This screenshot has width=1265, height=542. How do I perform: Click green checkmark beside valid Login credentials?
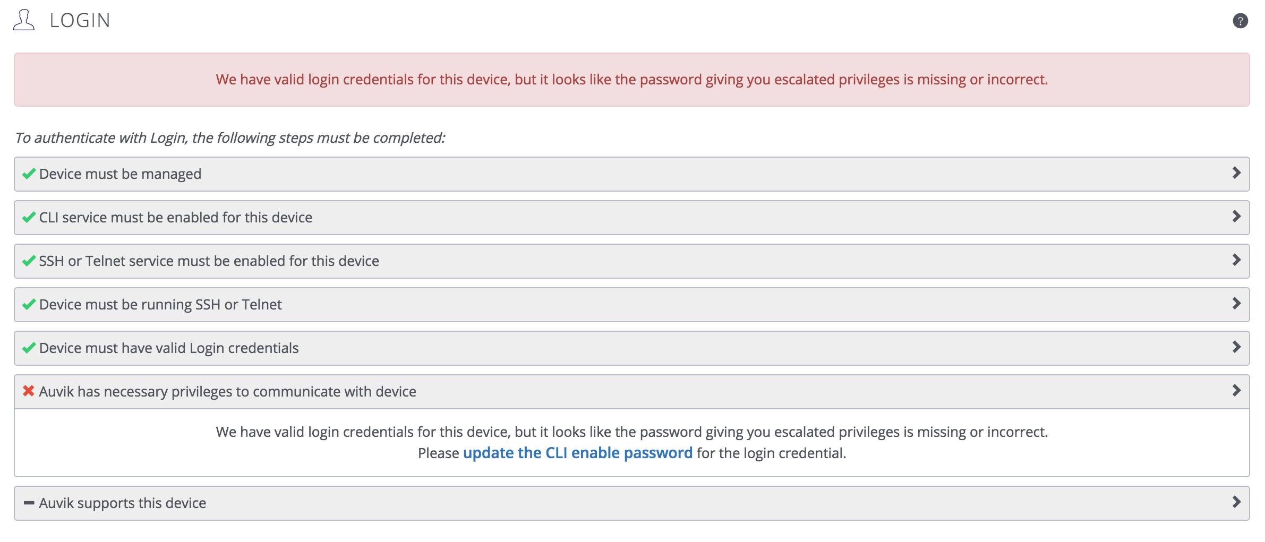pyautogui.click(x=29, y=348)
